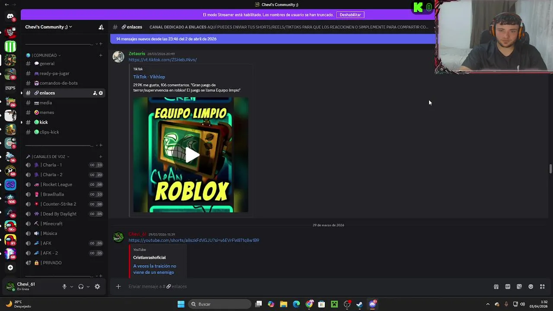The height and width of the screenshot is (311, 553).
Task: Open Chevi_61 user panel avatar
Action: (10, 286)
